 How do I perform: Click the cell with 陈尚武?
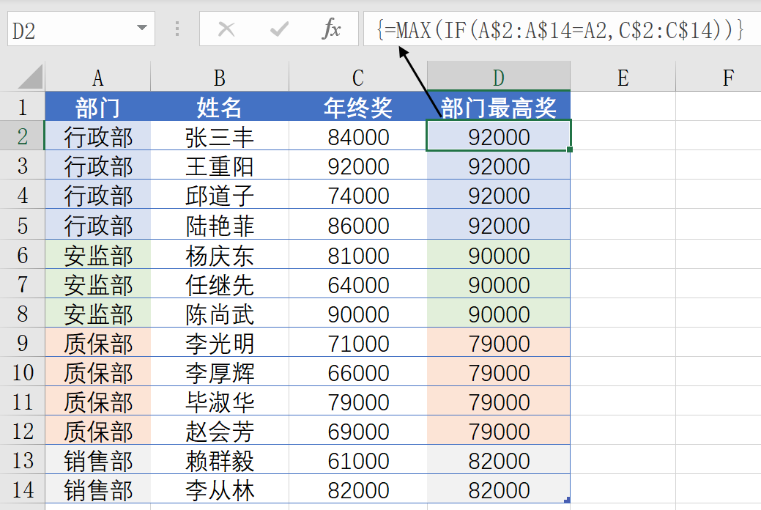click(219, 314)
